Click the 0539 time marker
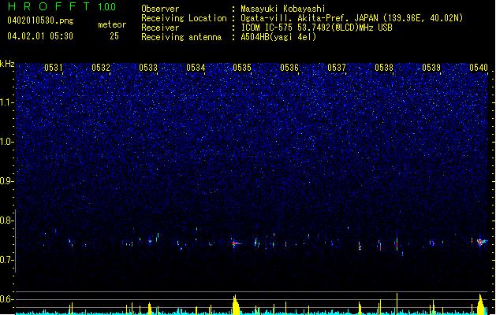 [431, 68]
